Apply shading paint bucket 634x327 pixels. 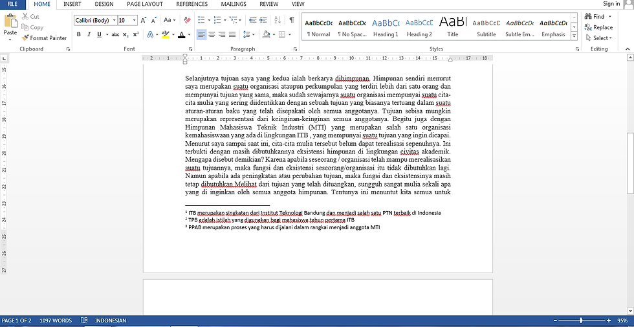click(266, 34)
